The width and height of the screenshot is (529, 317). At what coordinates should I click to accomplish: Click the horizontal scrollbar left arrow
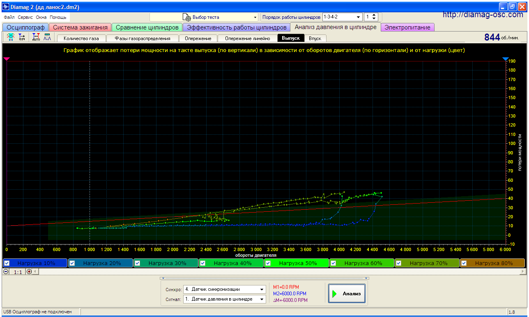[x=35, y=272]
